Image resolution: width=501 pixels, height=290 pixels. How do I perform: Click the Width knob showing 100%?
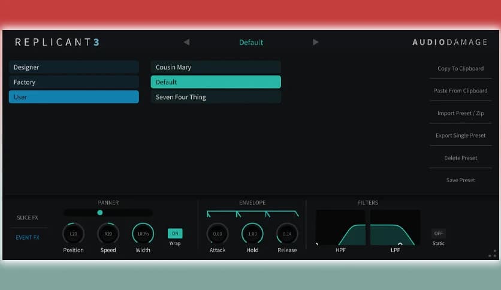coord(143,234)
